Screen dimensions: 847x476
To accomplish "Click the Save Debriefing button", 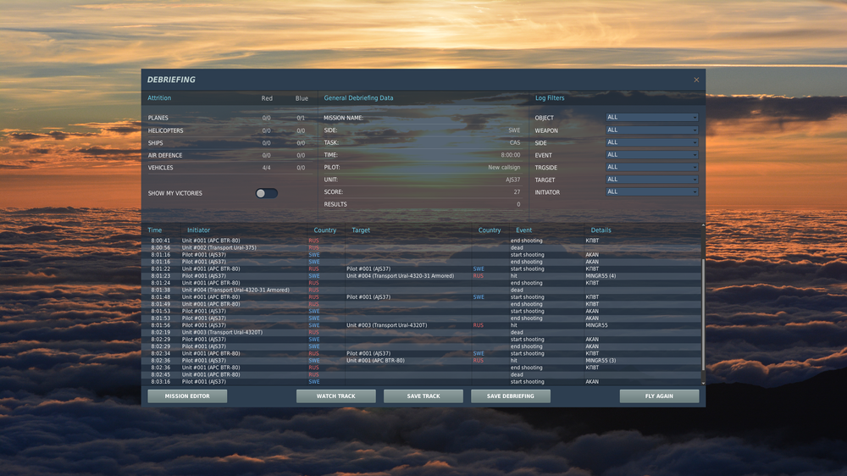I will [511, 396].
